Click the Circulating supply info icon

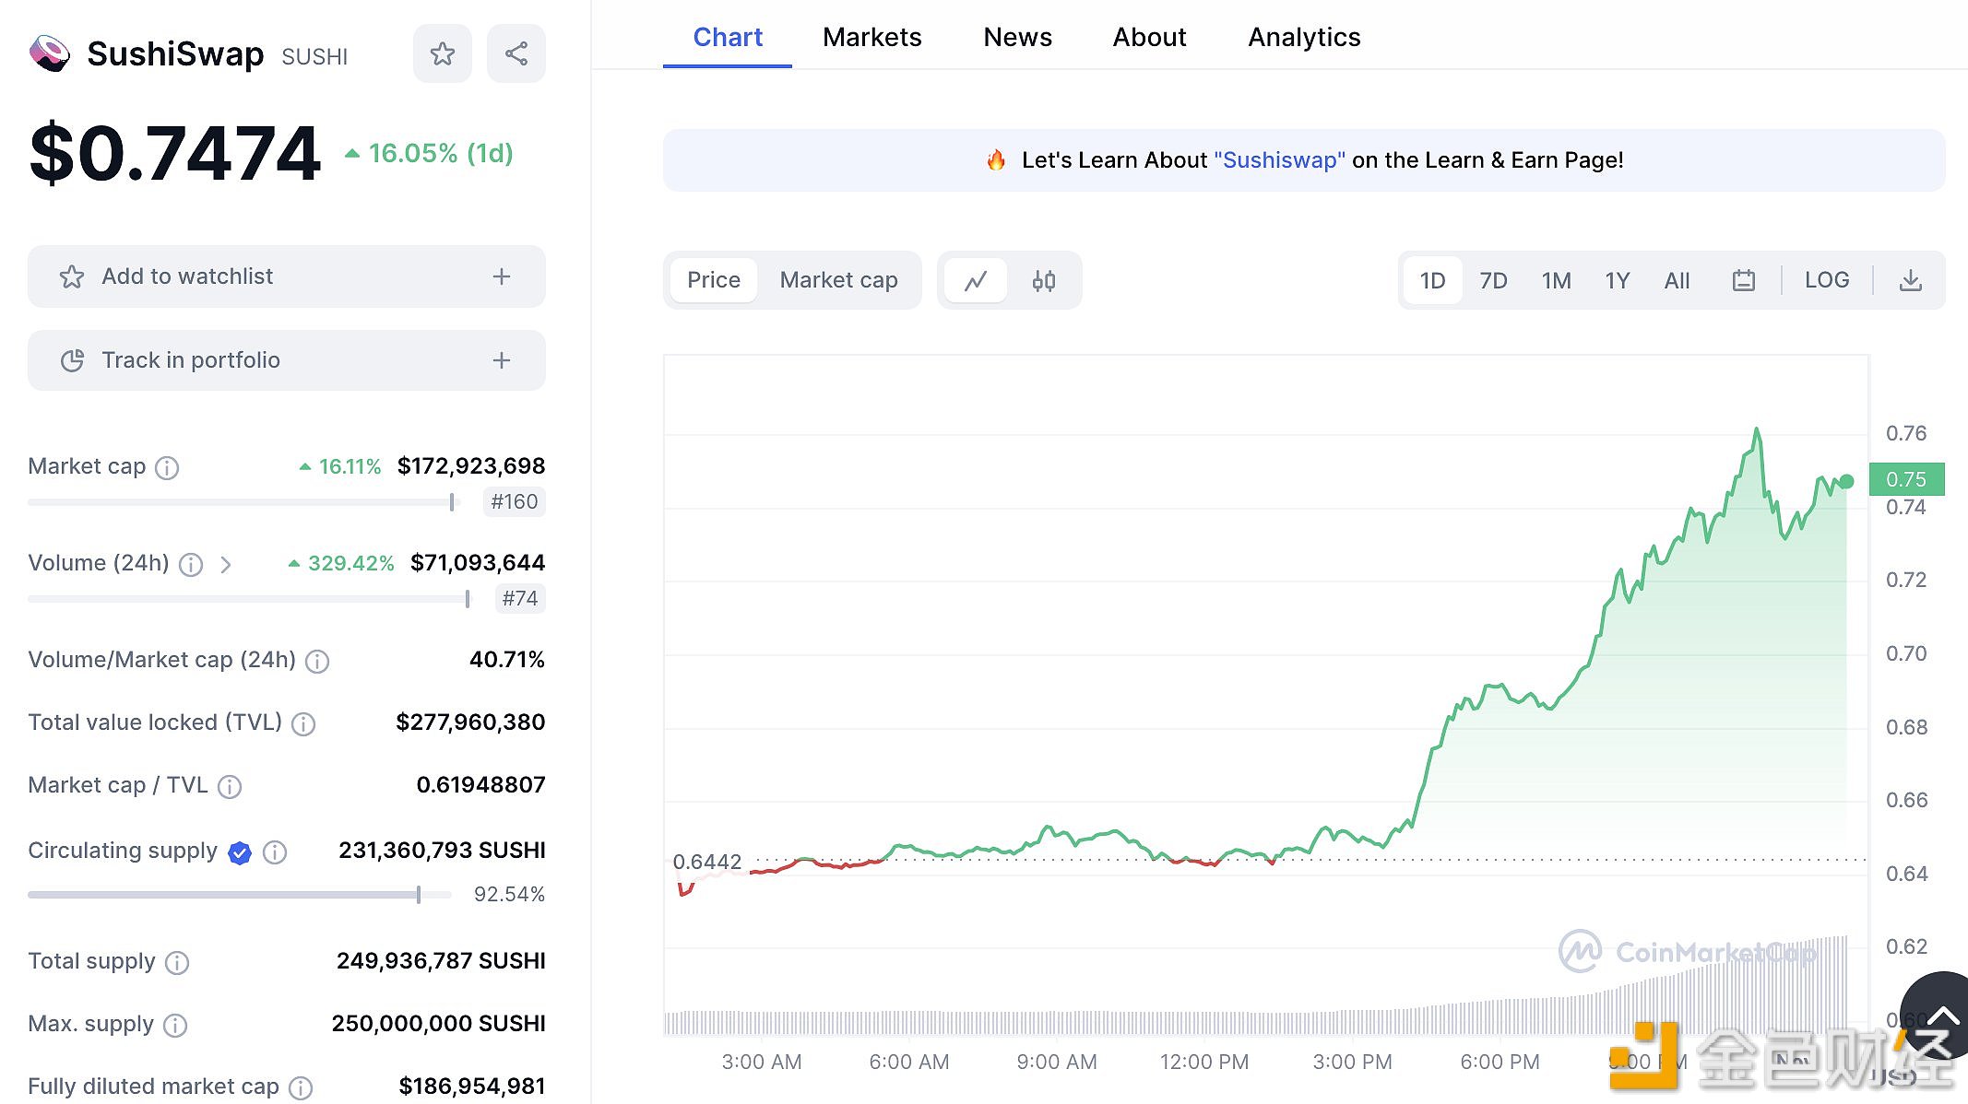[x=275, y=851]
